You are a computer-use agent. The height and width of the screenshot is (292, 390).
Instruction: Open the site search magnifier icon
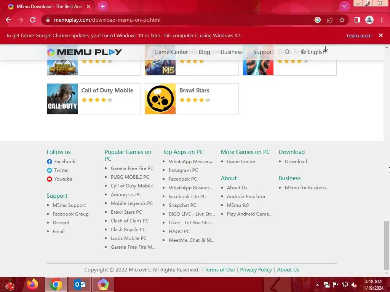coord(287,52)
